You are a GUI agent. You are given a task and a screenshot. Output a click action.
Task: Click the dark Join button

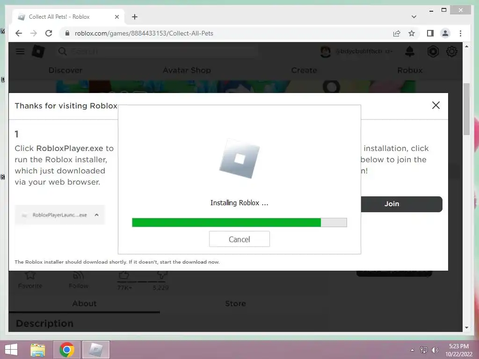[401, 204]
